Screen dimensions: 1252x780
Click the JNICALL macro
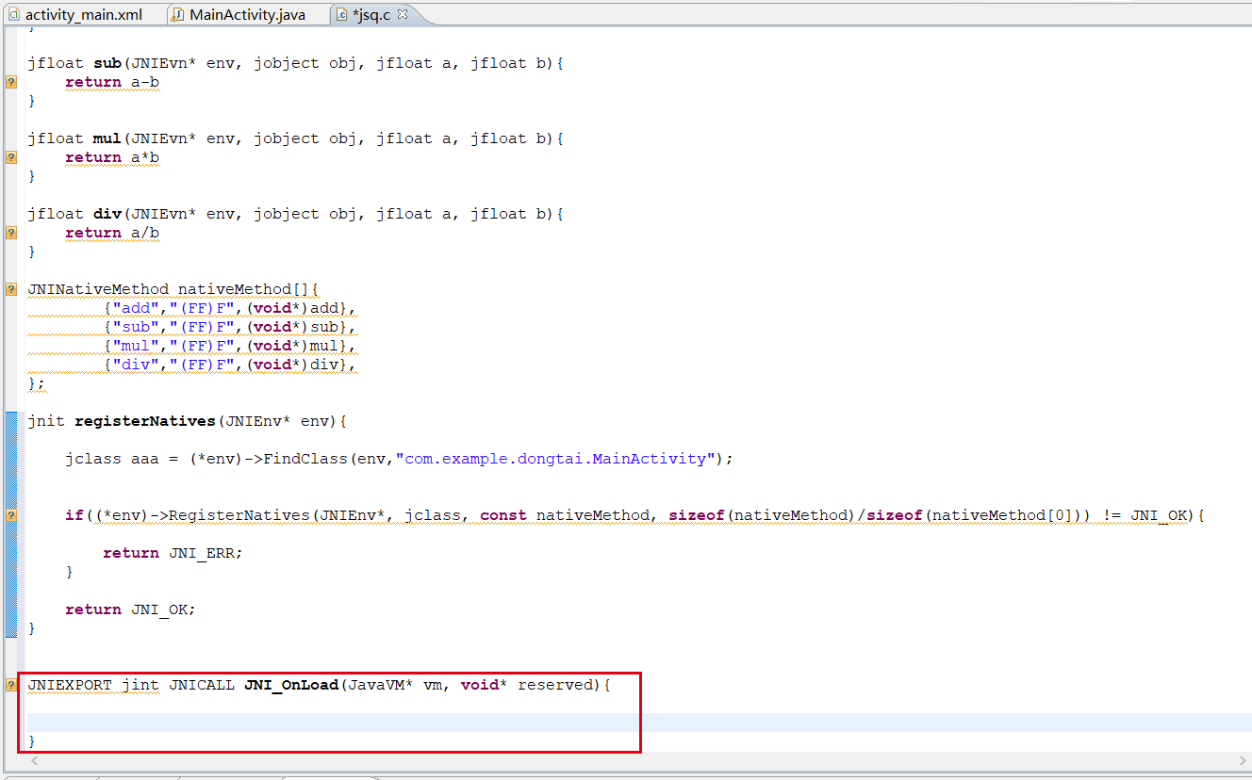coord(202,685)
